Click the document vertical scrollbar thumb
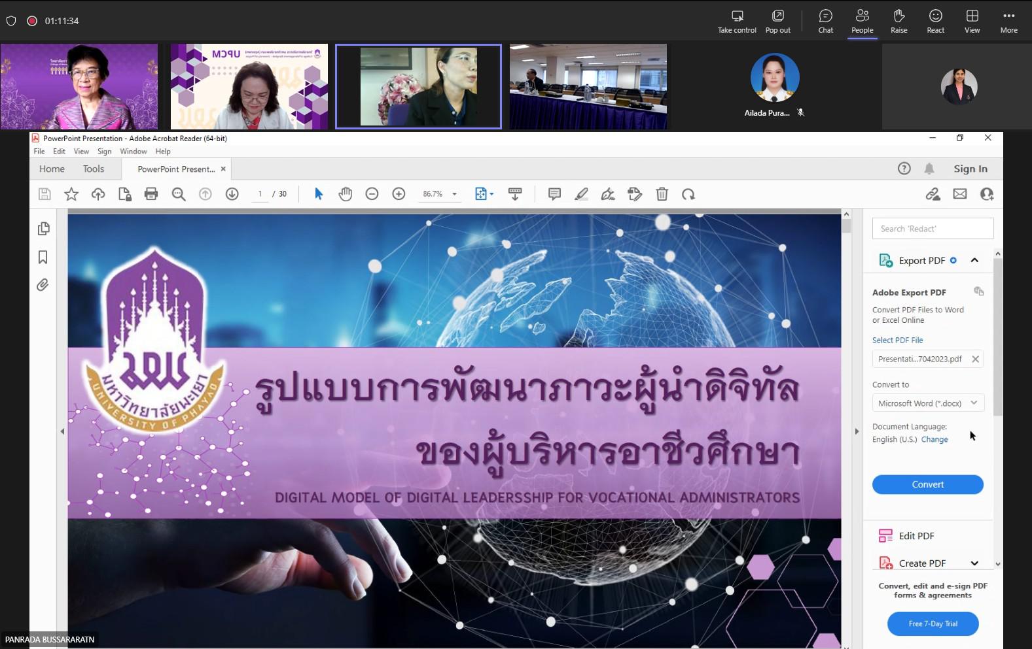 click(x=846, y=227)
